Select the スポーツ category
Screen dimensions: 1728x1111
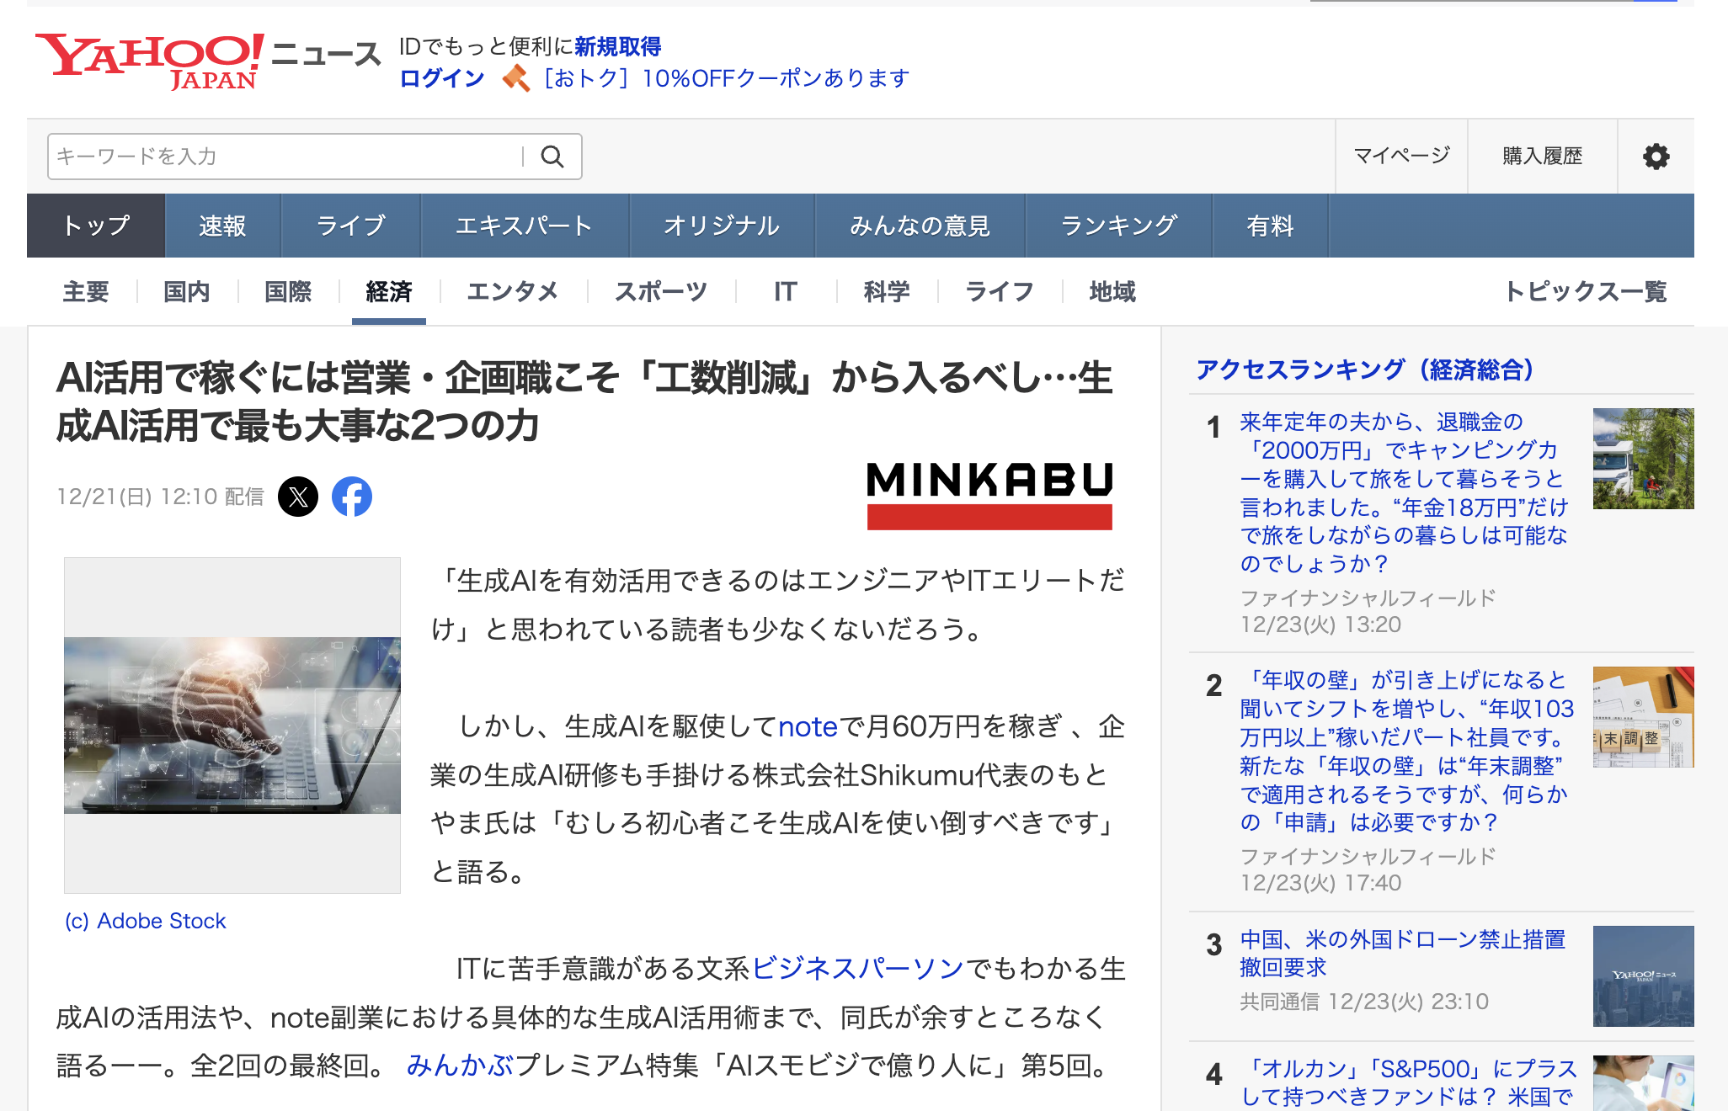point(661,292)
